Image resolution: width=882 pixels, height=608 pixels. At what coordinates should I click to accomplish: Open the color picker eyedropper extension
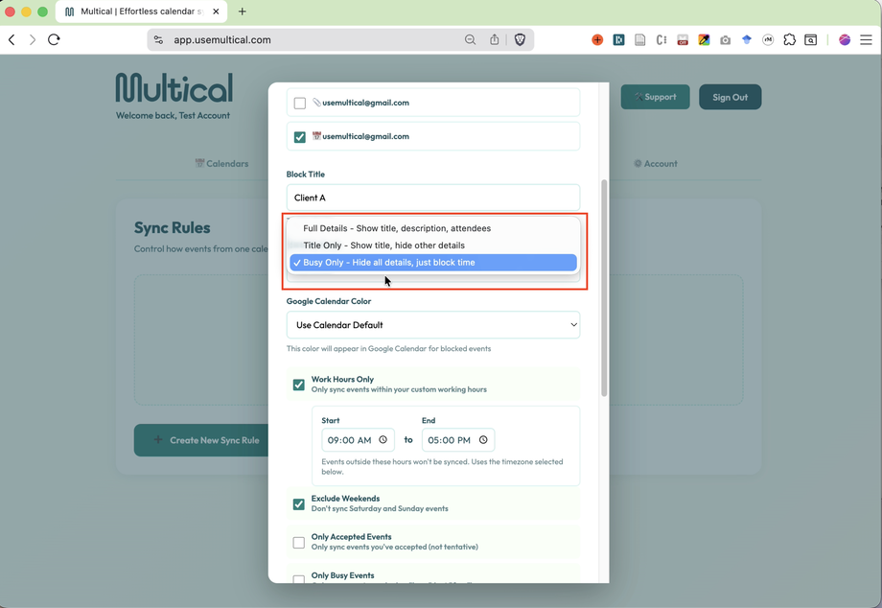[x=704, y=40]
